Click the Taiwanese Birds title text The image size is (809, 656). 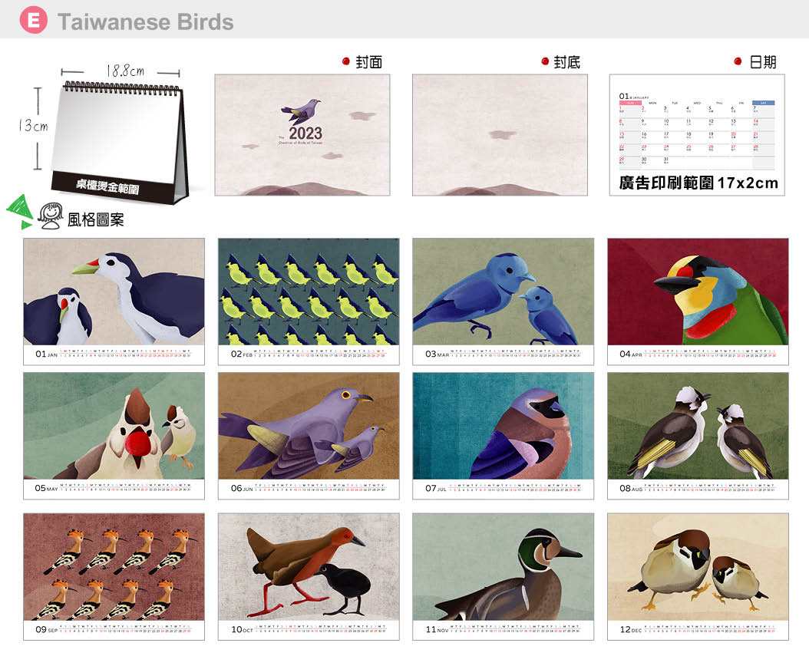point(146,21)
